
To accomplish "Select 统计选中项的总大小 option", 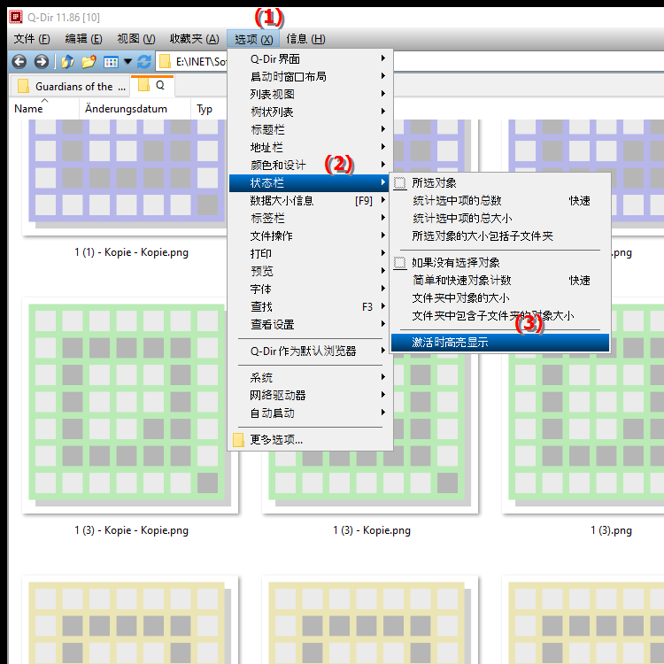I will tap(500, 219).
